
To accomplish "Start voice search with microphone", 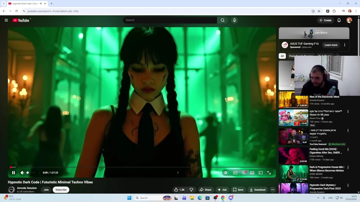I will click(x=234, y=20).
